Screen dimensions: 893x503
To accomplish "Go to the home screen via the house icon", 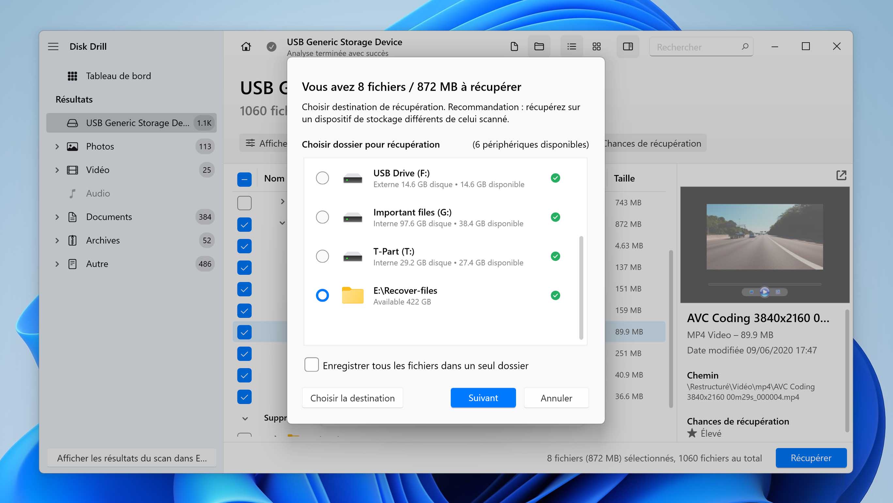I will (x=246, y=46).
